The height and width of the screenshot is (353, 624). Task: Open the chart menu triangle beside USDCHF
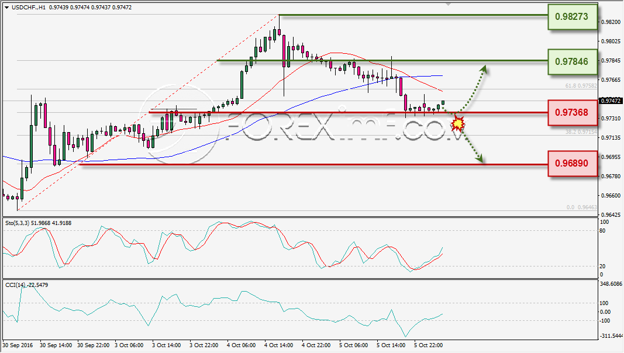click(x=6, y=8)
